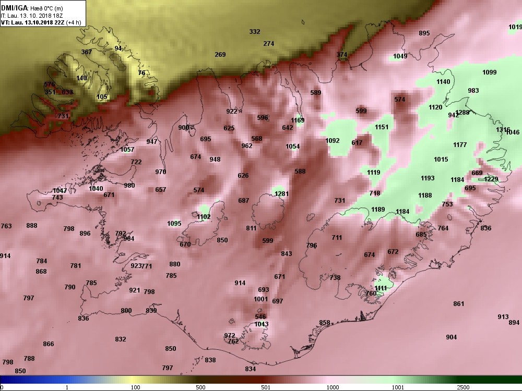Click the map value 657

(160, 190)
